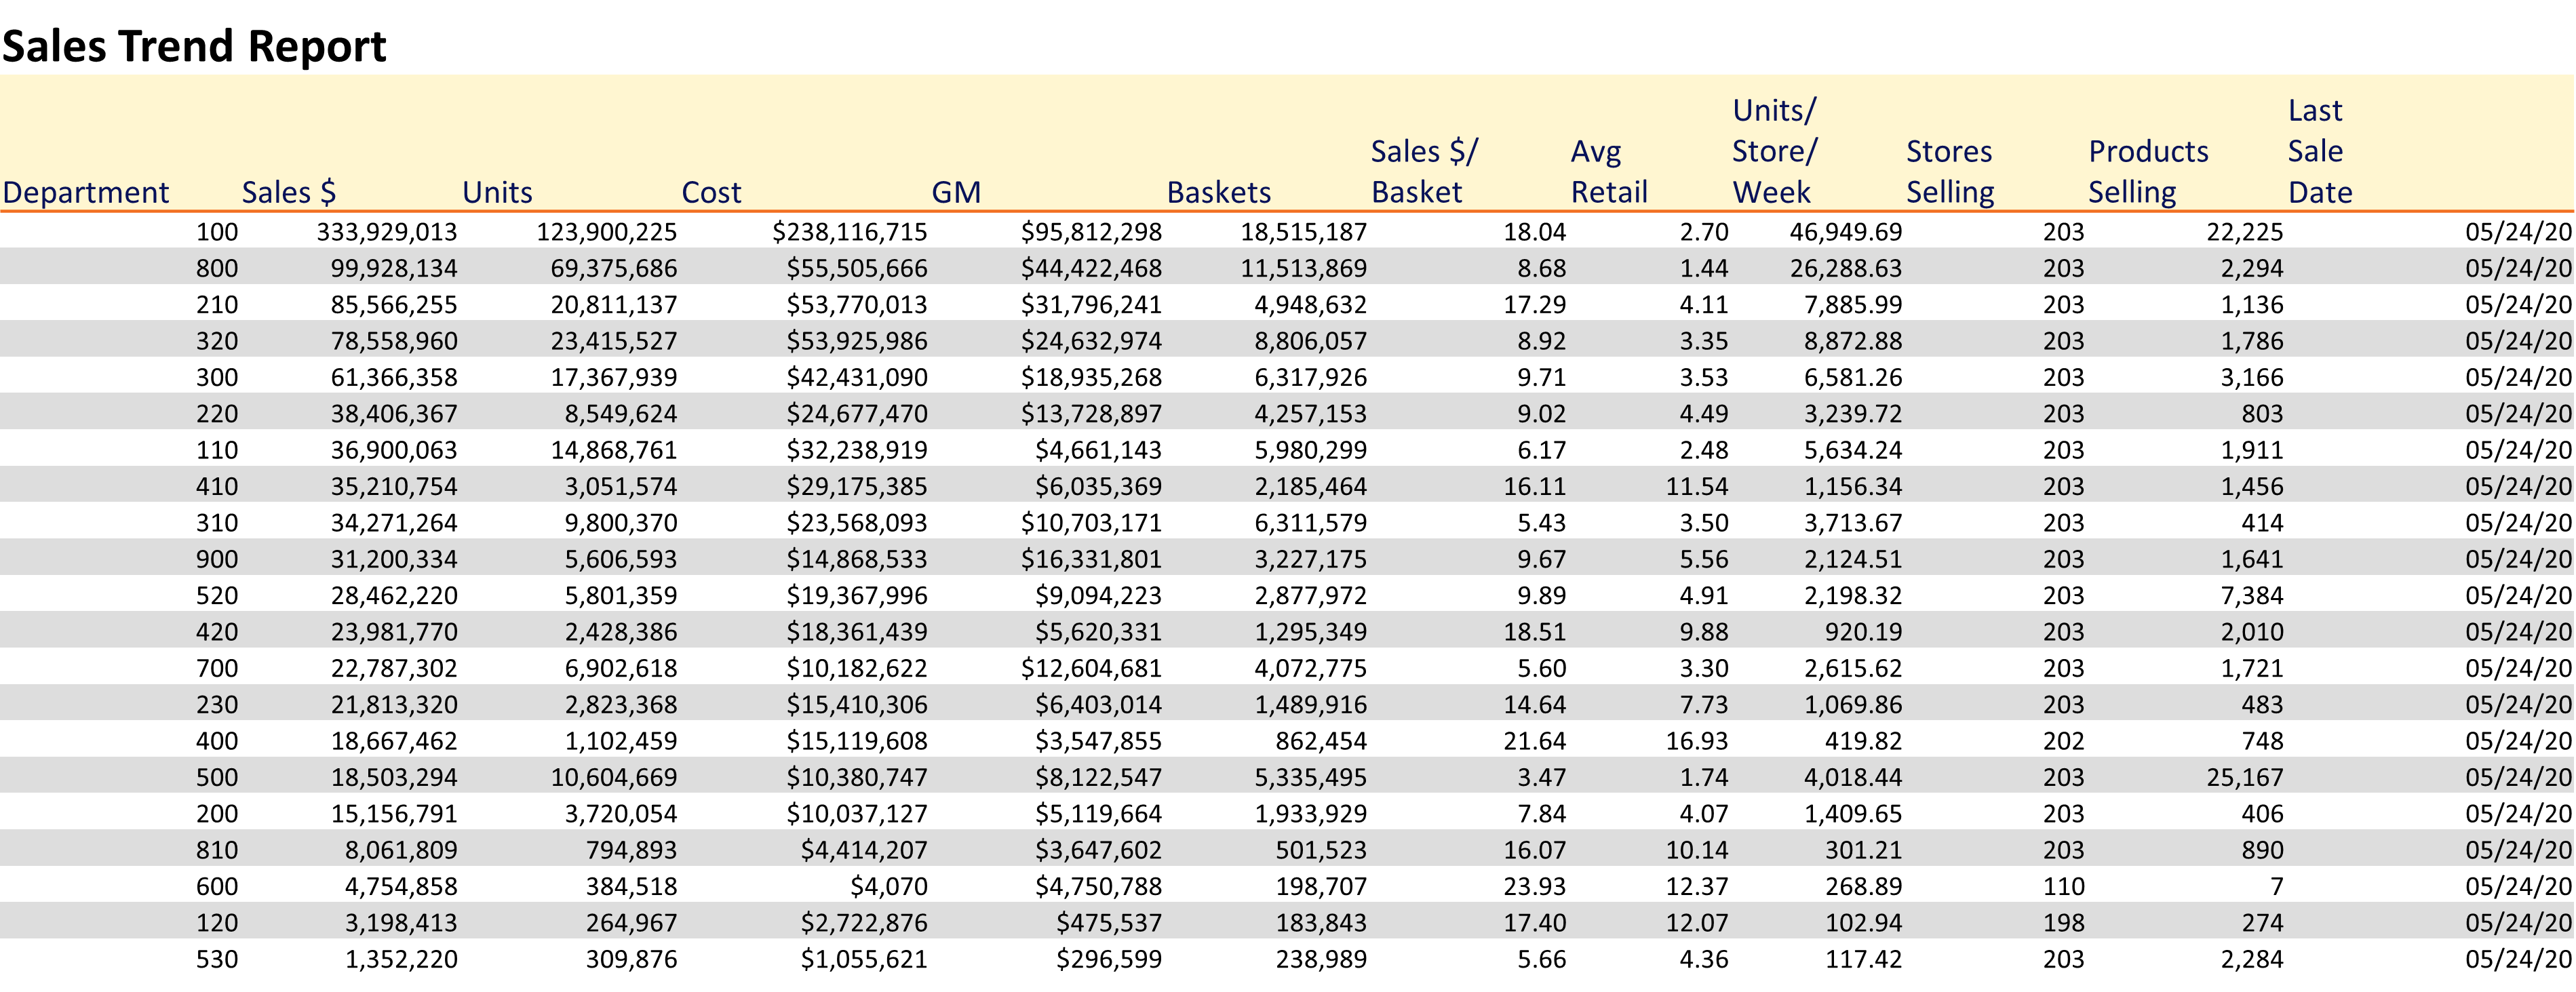Select the Last Sale Date column header

point(2320,150)
